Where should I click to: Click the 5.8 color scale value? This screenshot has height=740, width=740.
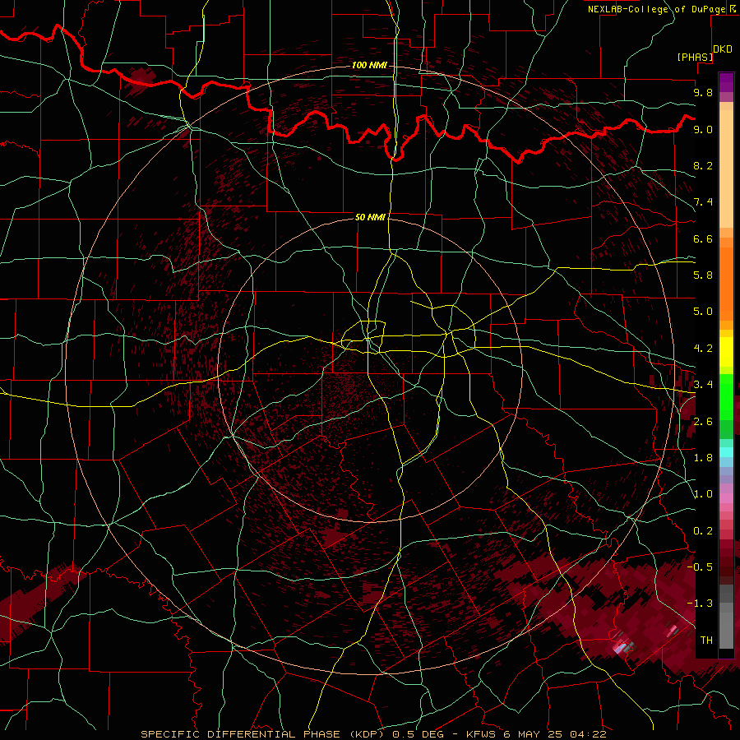pyautogui.click(x=703, y=275)
